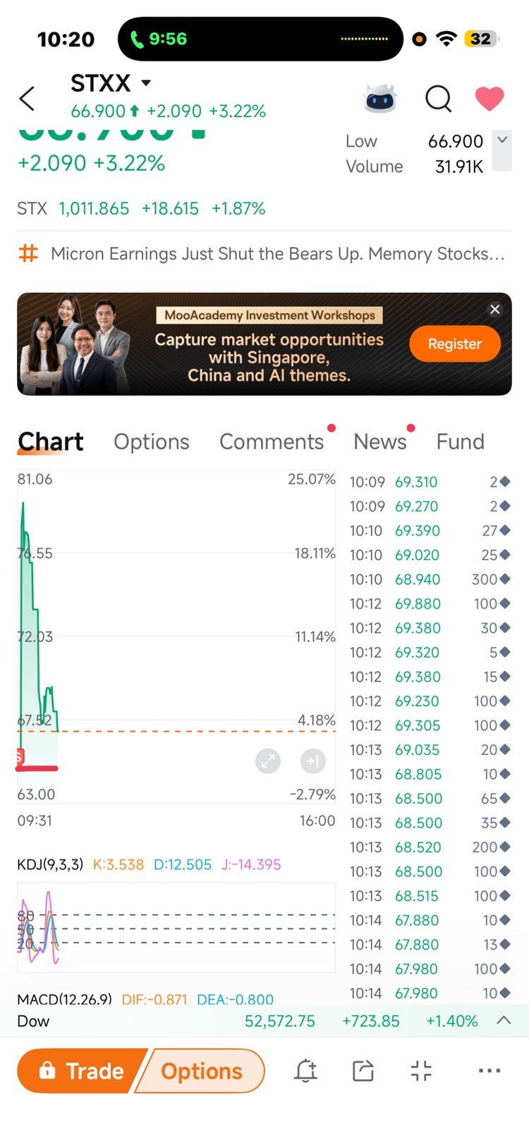The width and height of the screenshot is (529, 1145).
Task: Open the Micron Earnings news headline
Action: click(278, 253)
